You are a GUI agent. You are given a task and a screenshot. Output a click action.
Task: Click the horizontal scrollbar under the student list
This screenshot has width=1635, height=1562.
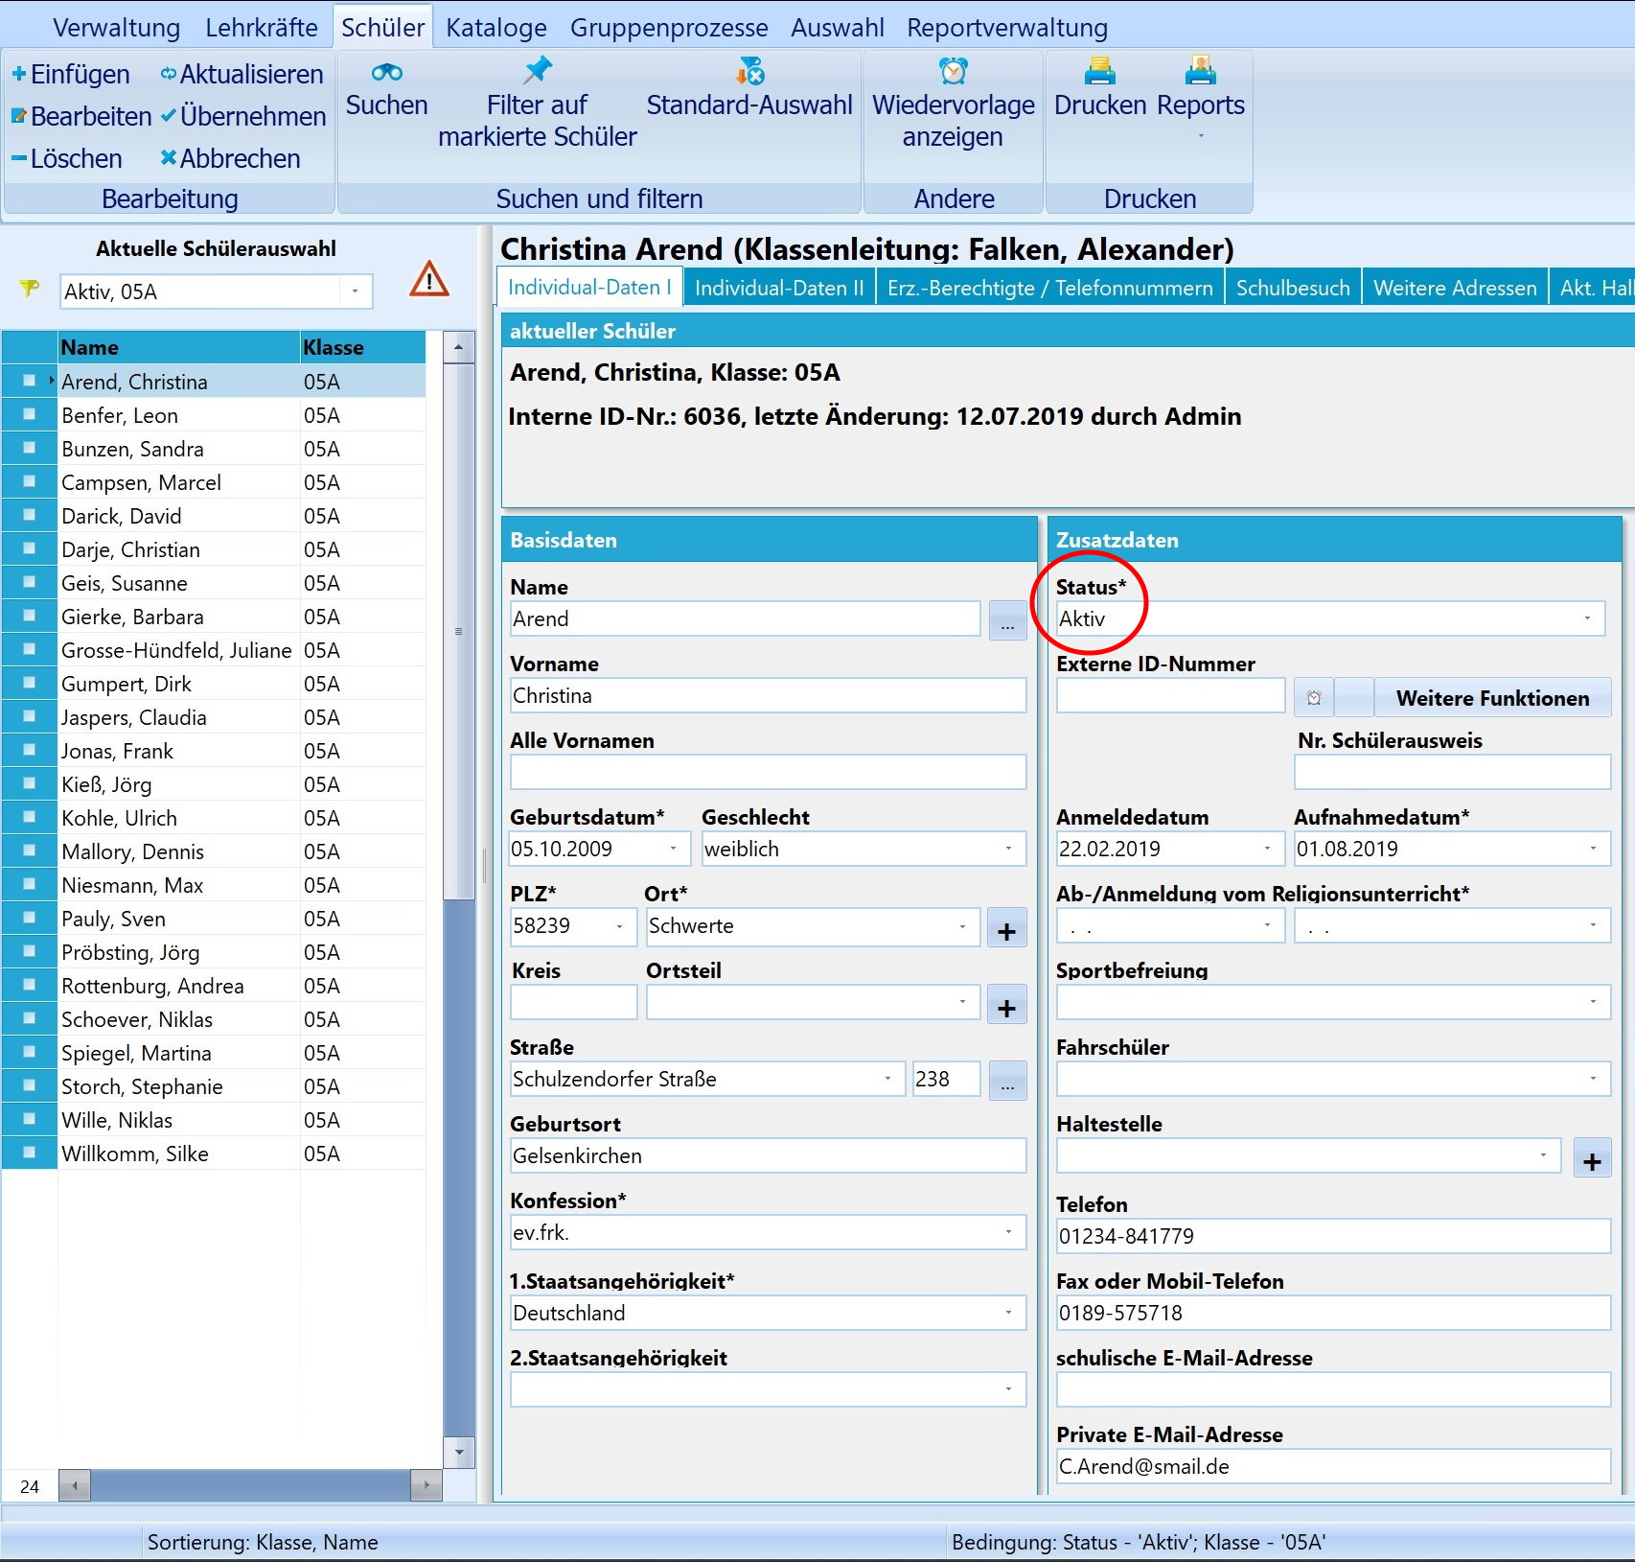tap(250, 1485)
